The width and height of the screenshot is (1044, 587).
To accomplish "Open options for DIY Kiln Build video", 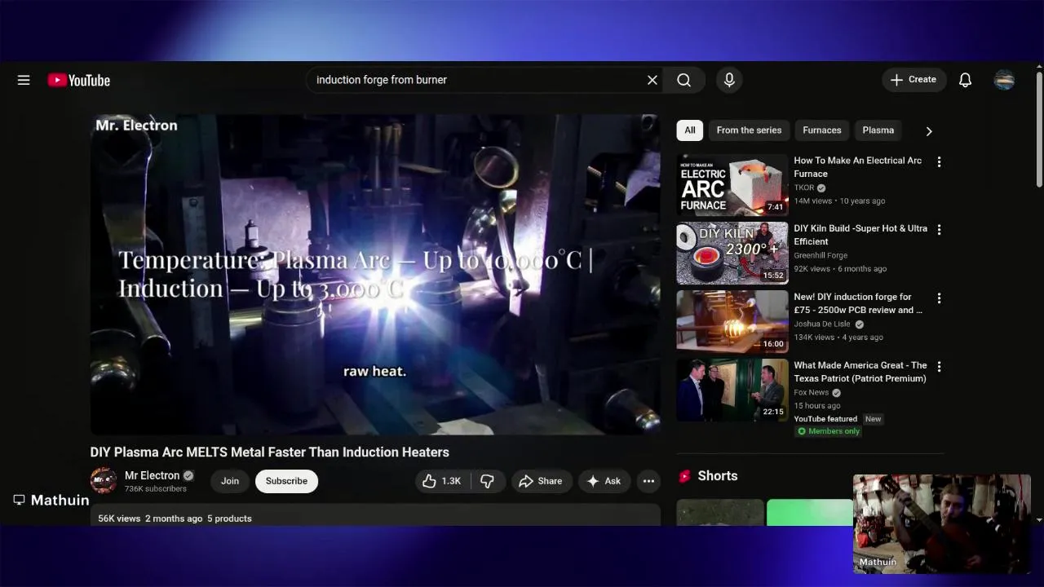I will 939,230.
